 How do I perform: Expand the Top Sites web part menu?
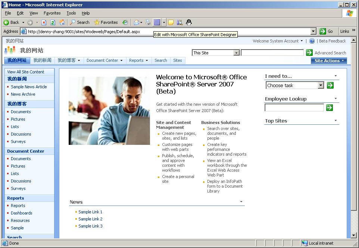pyautogui.click(x=335, y=120)
